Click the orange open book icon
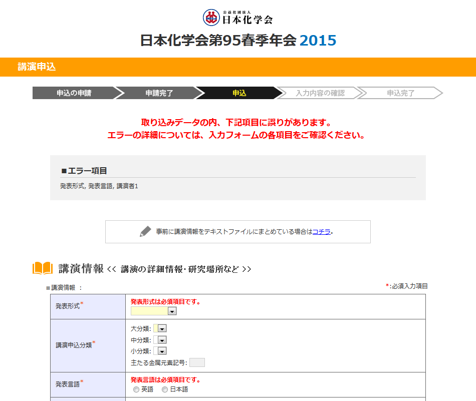The width and height of the screenshot is (476, 401). [43, 269]
